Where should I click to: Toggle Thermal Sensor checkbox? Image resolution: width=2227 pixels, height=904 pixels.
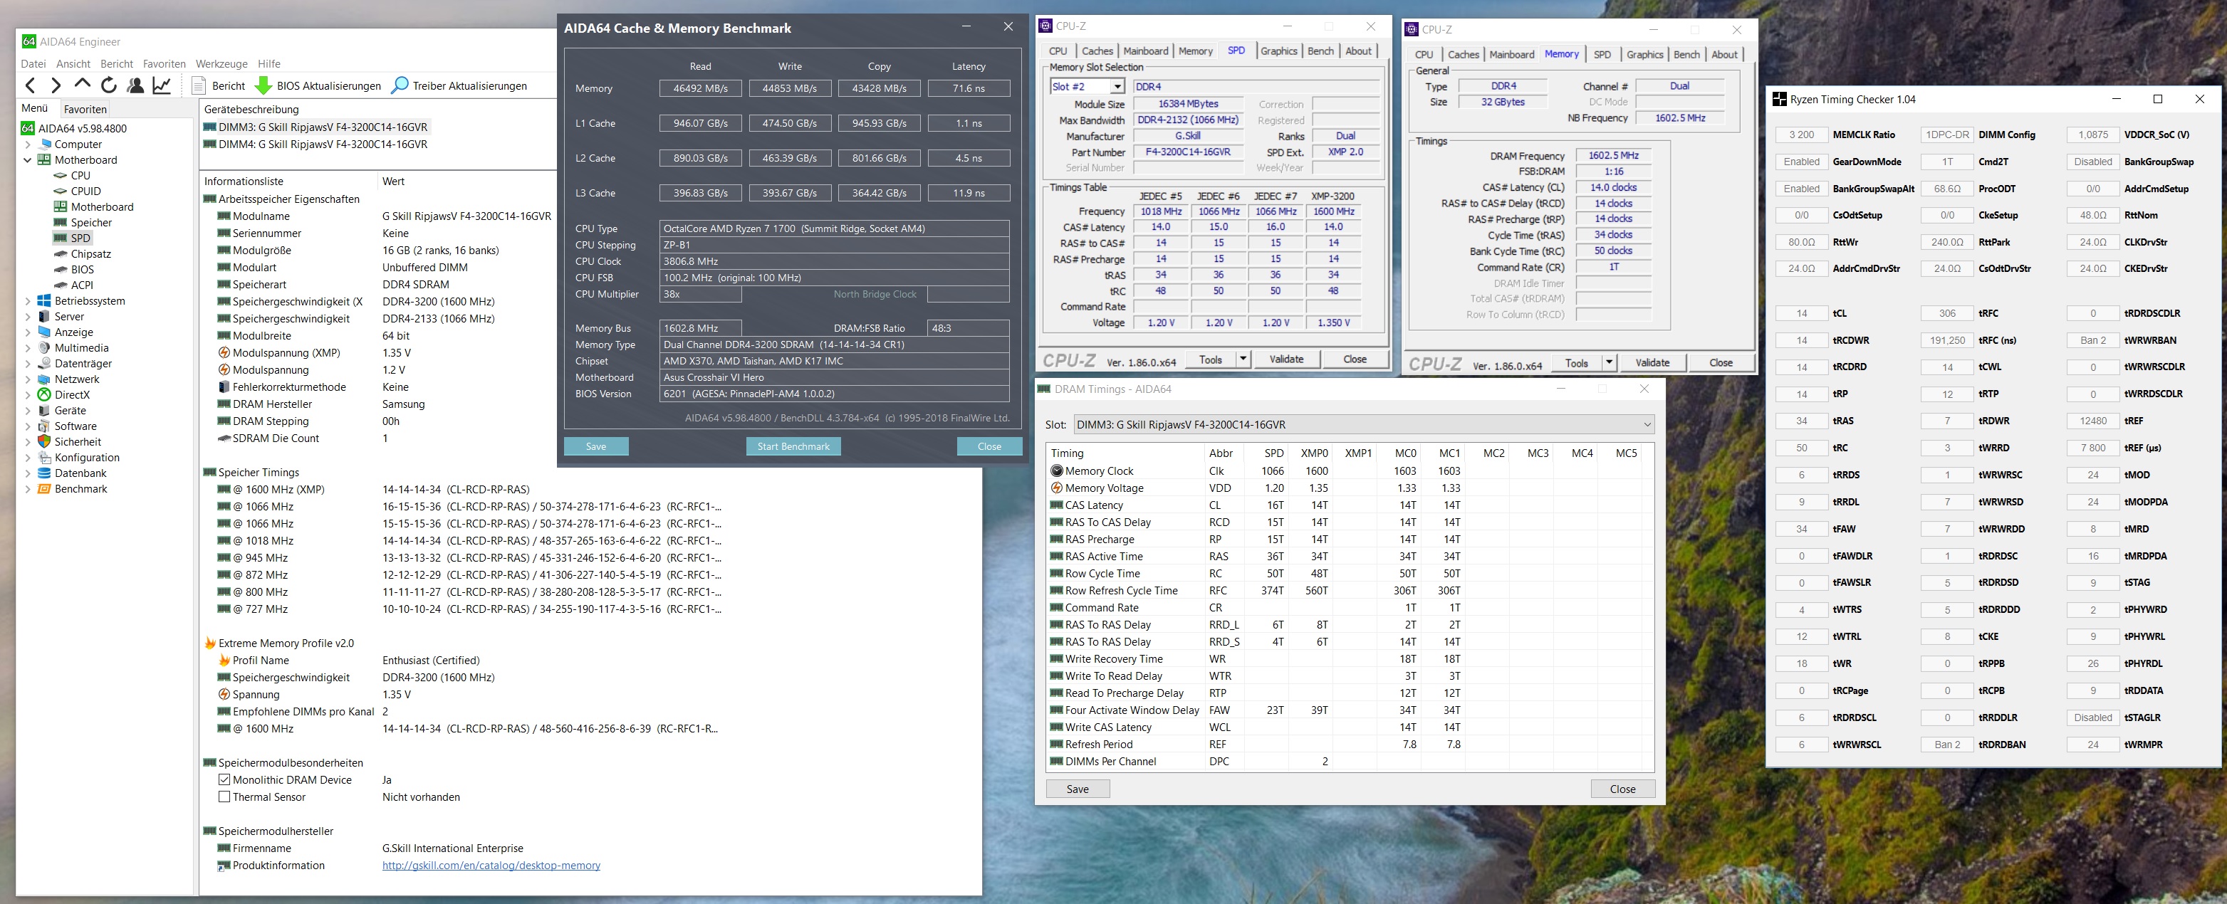(225, 797)
